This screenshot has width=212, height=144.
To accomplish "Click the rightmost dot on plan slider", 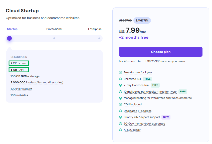I will [x=99, y=38].
